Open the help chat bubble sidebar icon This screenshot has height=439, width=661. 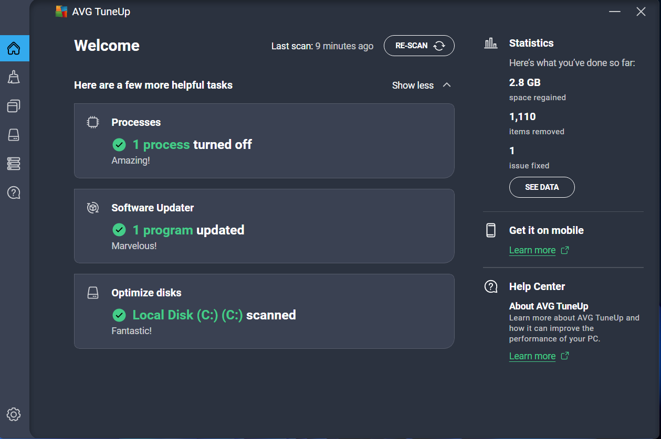(14, 192)
